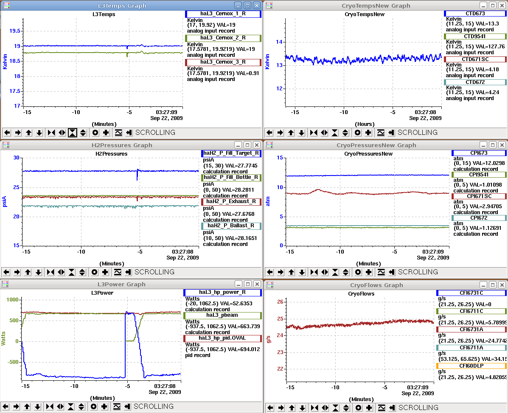
Task: Select the CPI672 curve legend
Action: (479, 218)
